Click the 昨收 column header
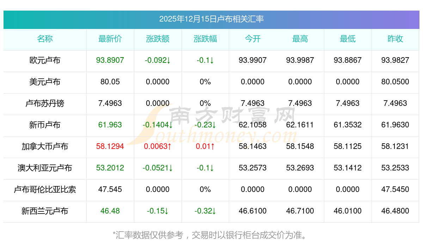 coord(395,39)
